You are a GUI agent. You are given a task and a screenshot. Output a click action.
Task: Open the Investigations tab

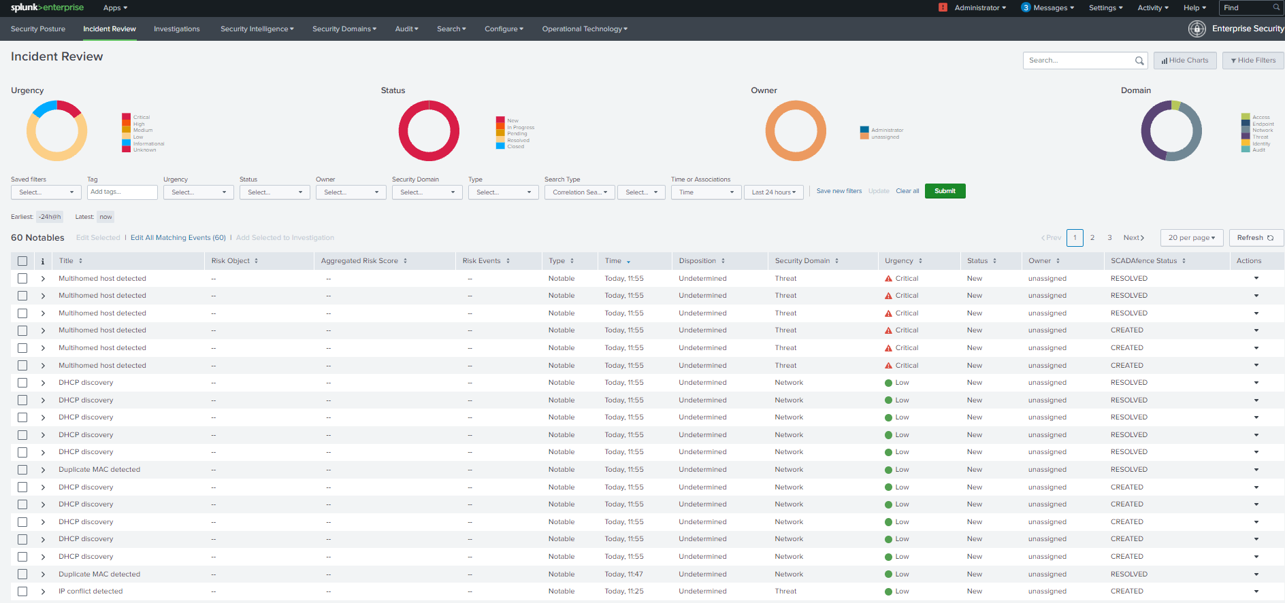(176, 29)
